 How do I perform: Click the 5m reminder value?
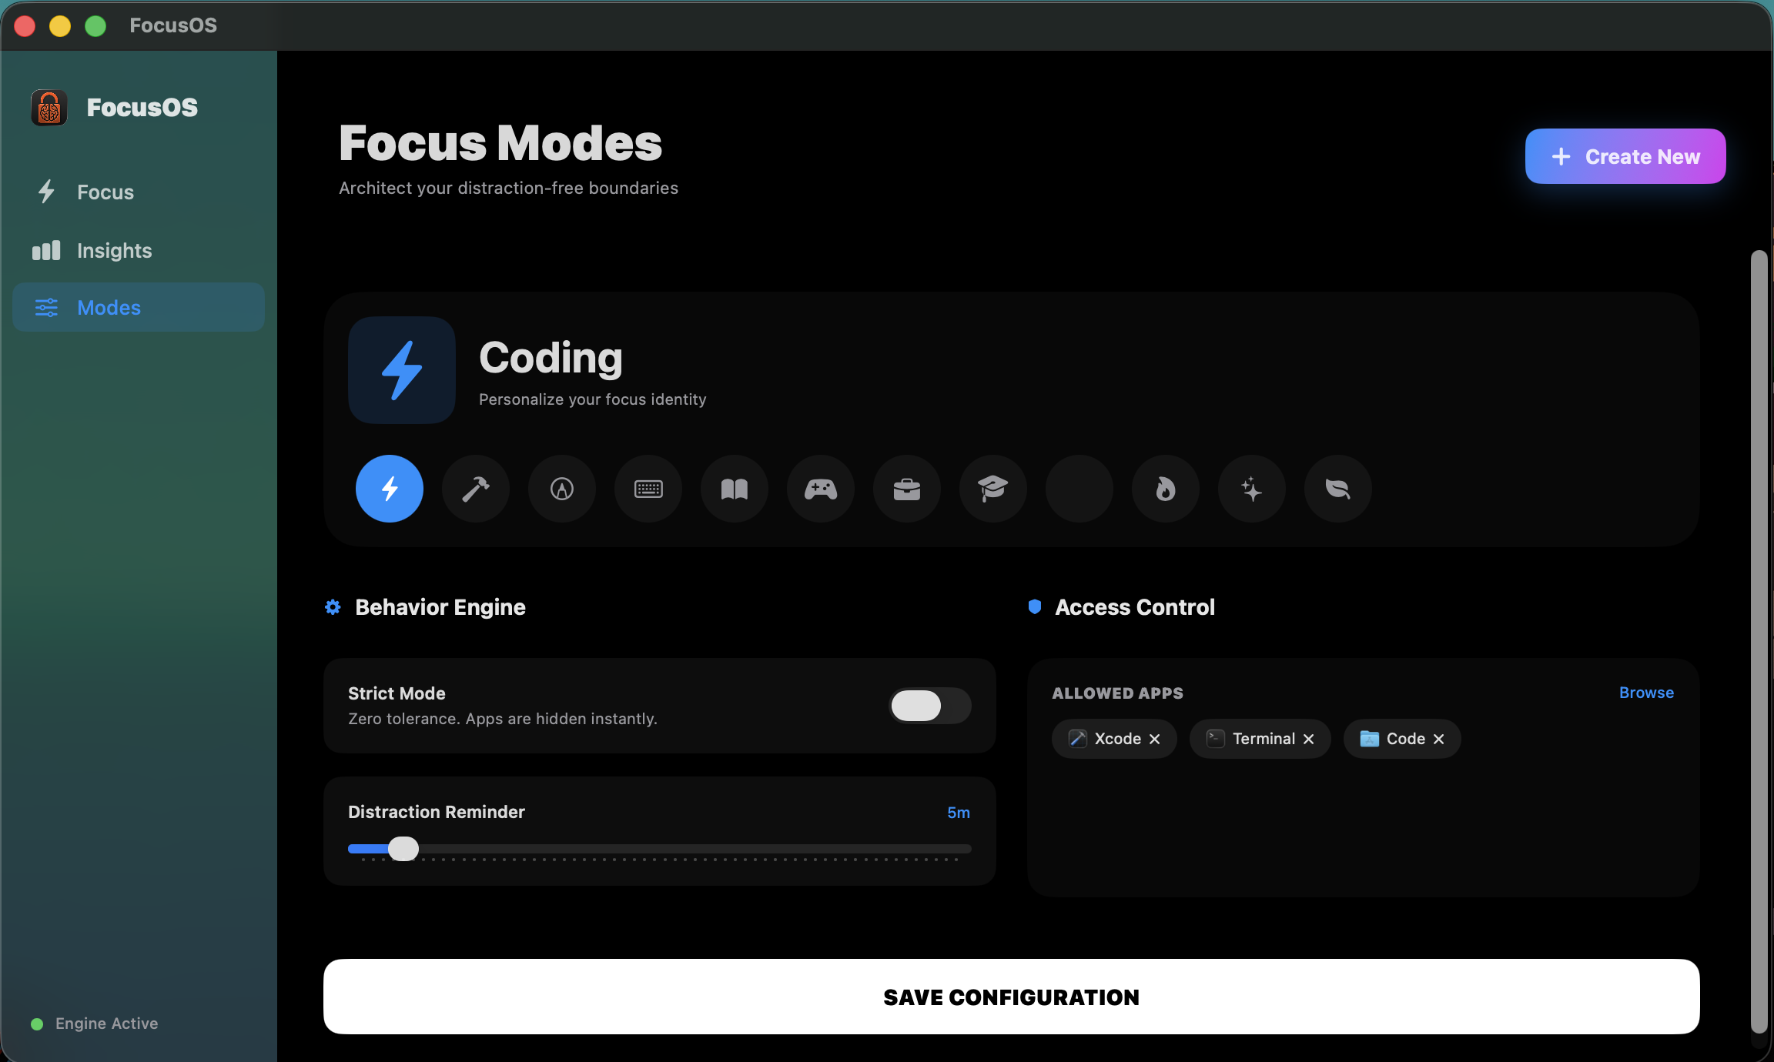[959, 813]
